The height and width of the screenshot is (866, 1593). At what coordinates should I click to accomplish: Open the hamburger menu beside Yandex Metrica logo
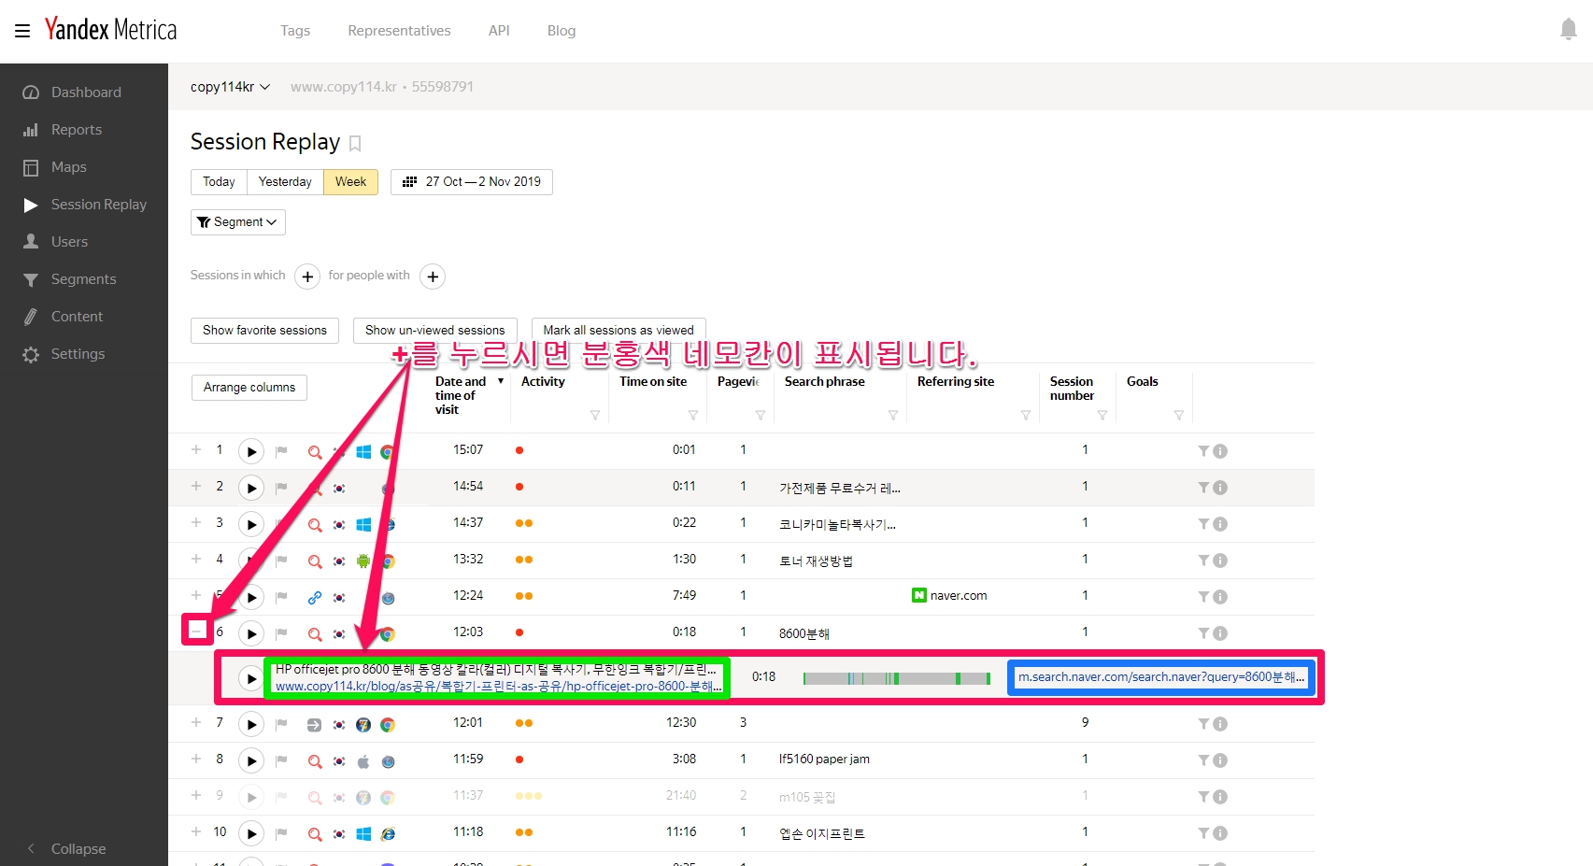tap(22, 31)
